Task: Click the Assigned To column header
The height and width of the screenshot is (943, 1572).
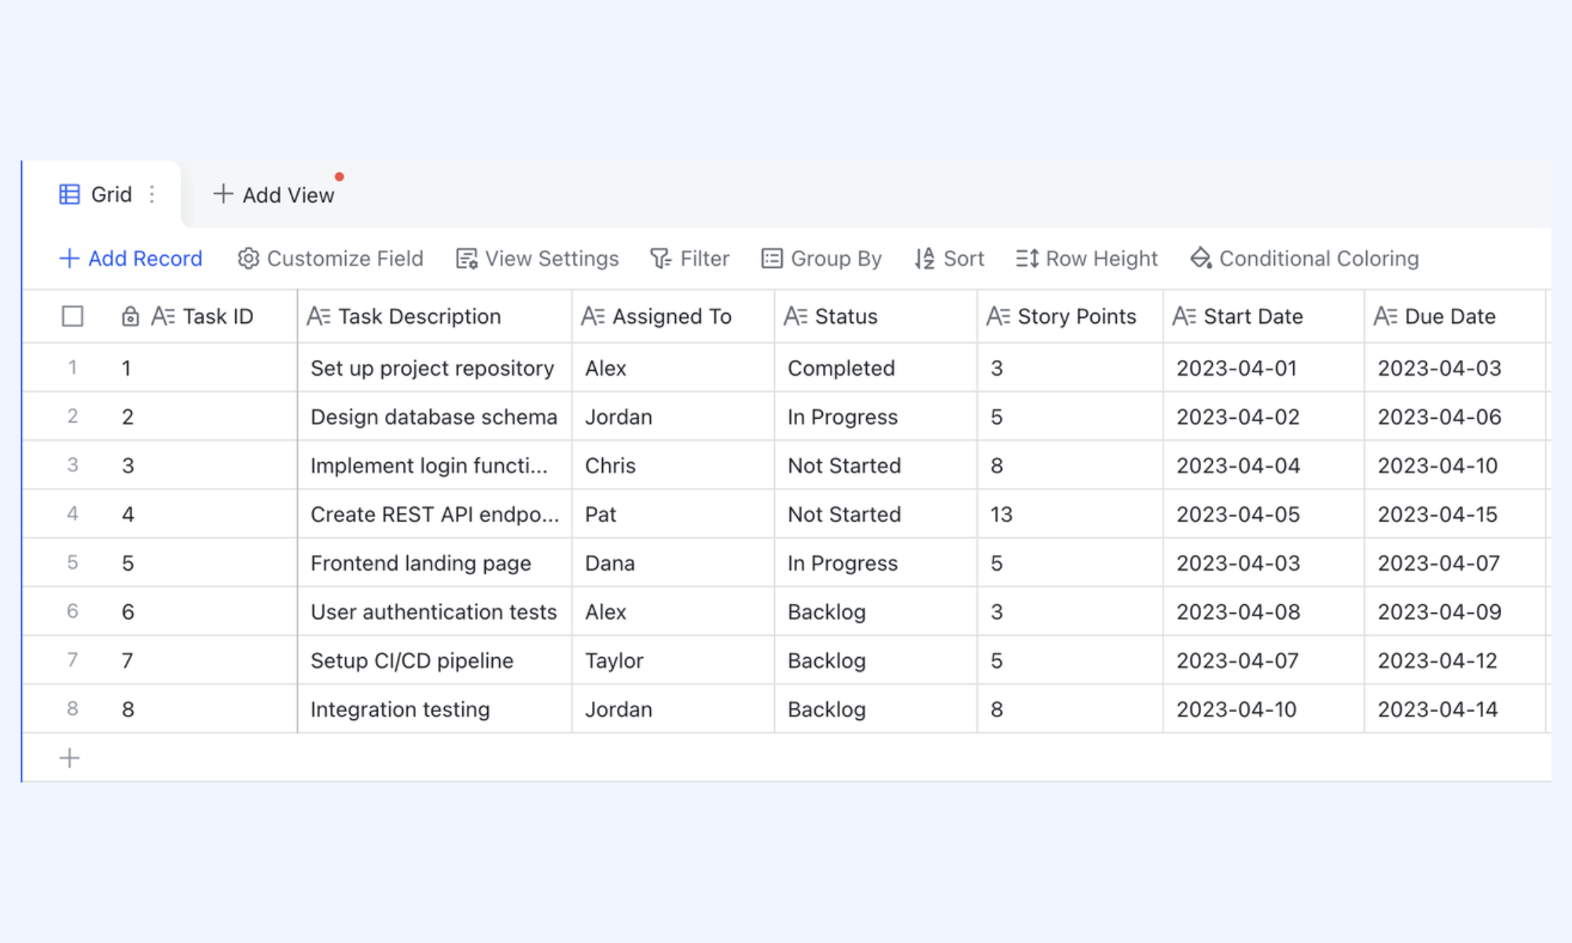Action: click(x=673, y=317)
